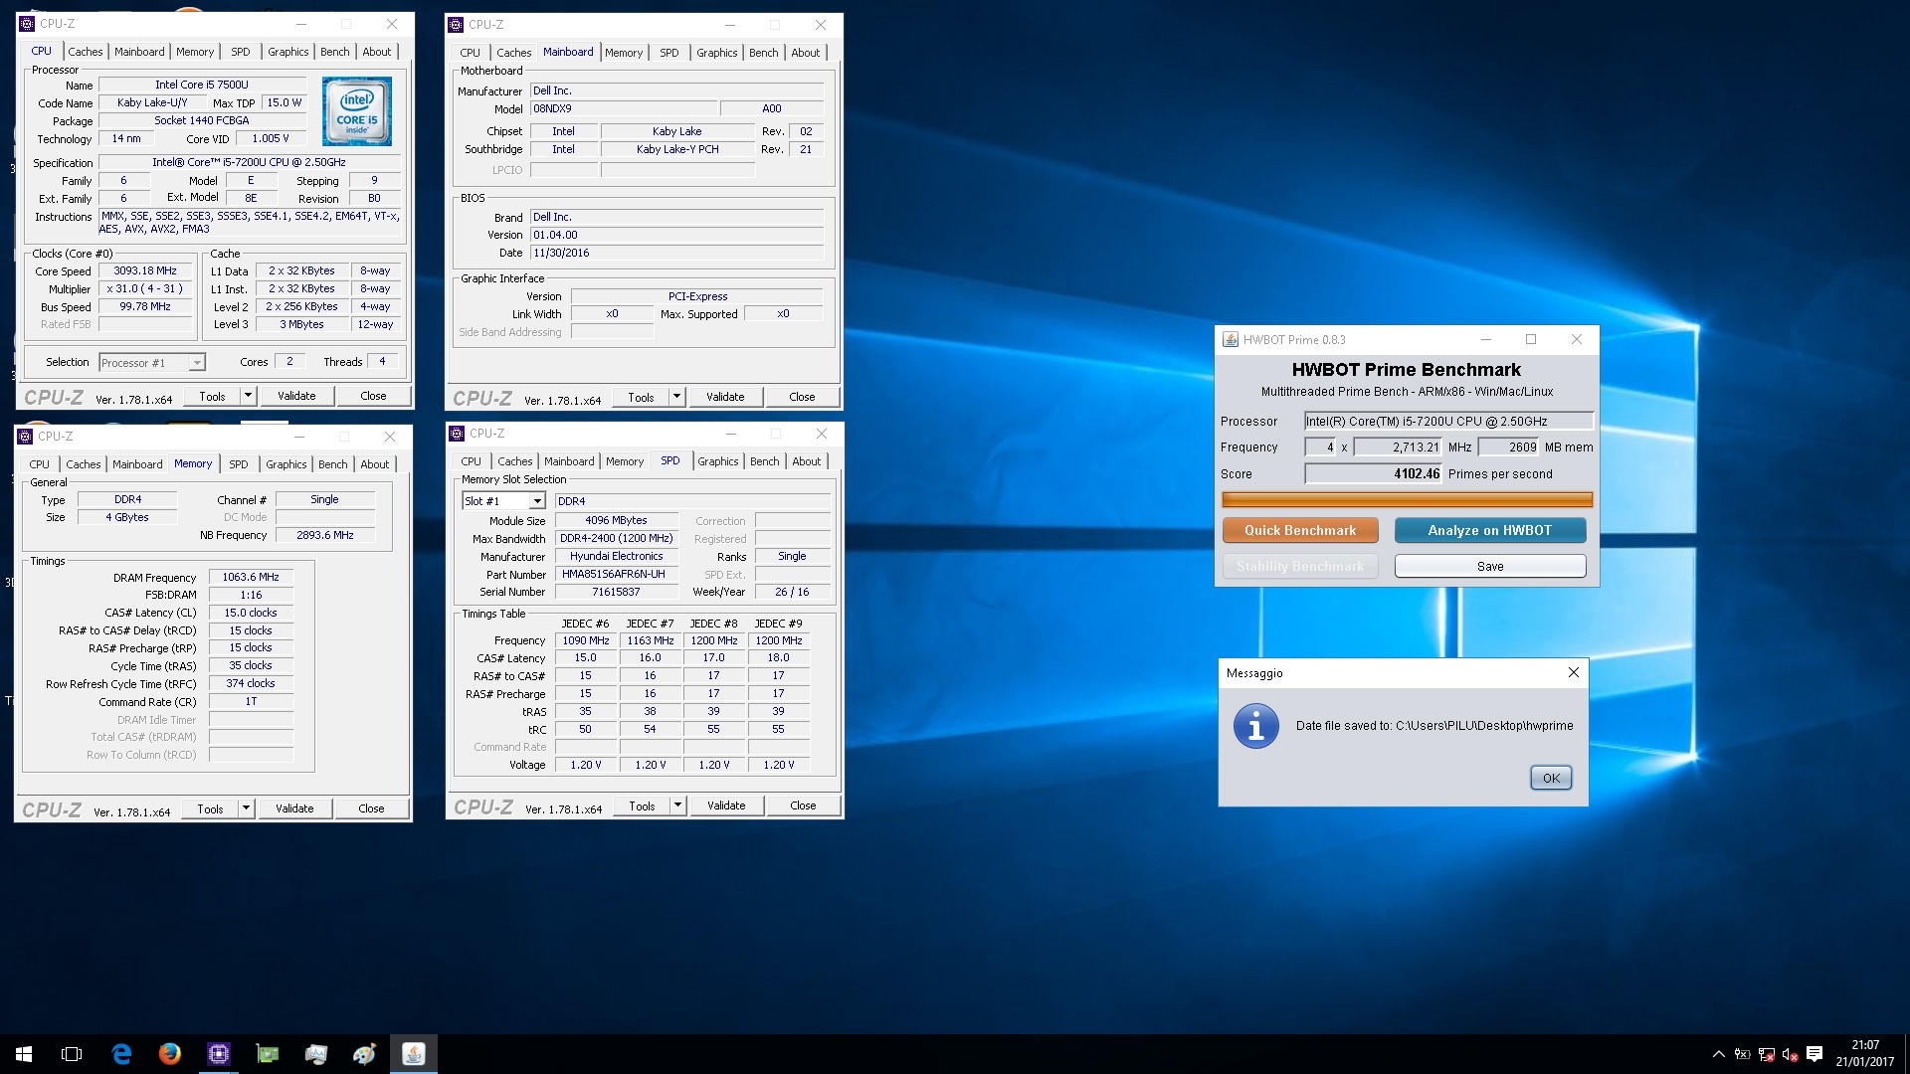The height and width of the screenshot is (1074, 1910).
Task: Open the CPU tab in SPD window
Action: (472, 461)
